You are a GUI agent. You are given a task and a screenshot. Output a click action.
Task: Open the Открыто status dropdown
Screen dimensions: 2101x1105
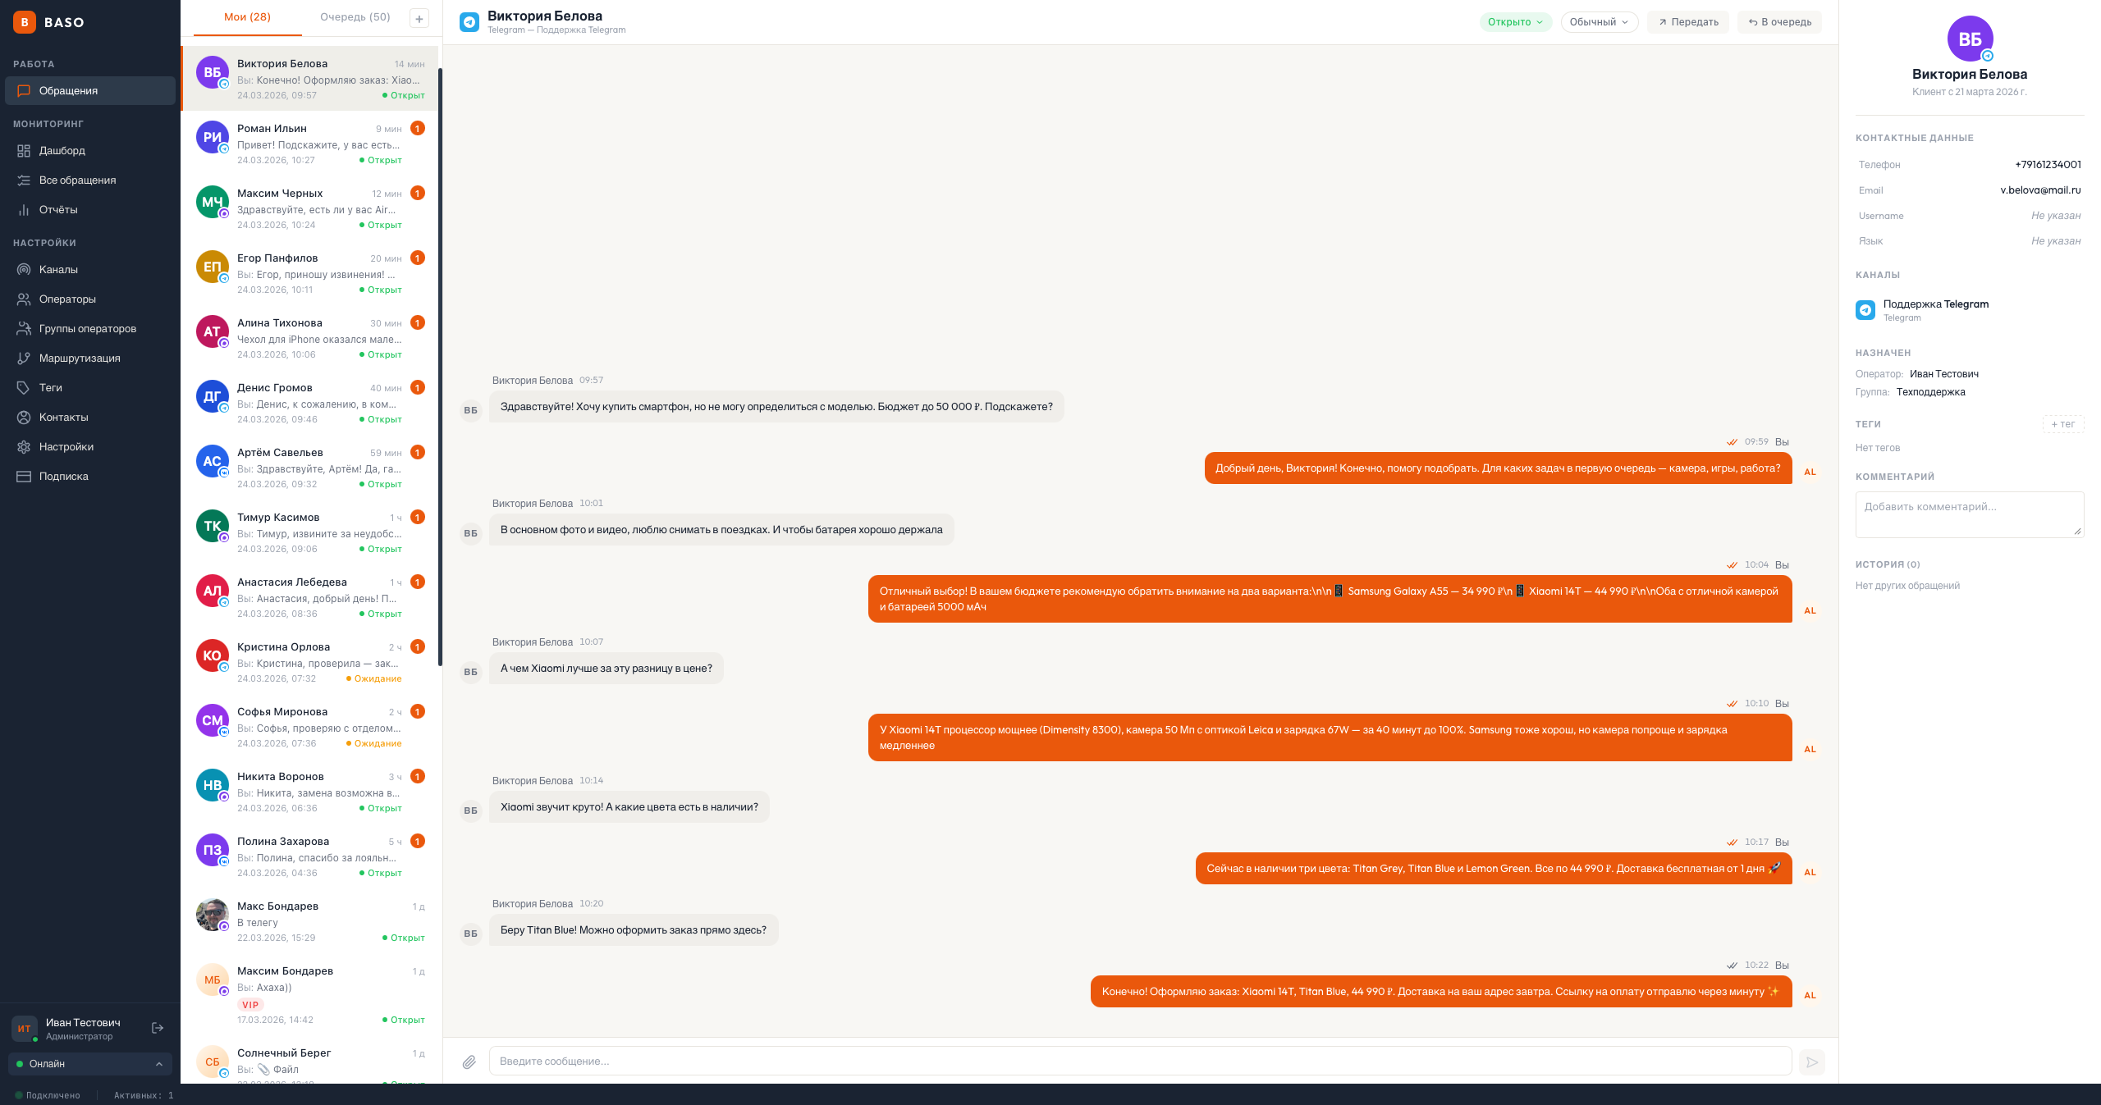click(1515, 22)
